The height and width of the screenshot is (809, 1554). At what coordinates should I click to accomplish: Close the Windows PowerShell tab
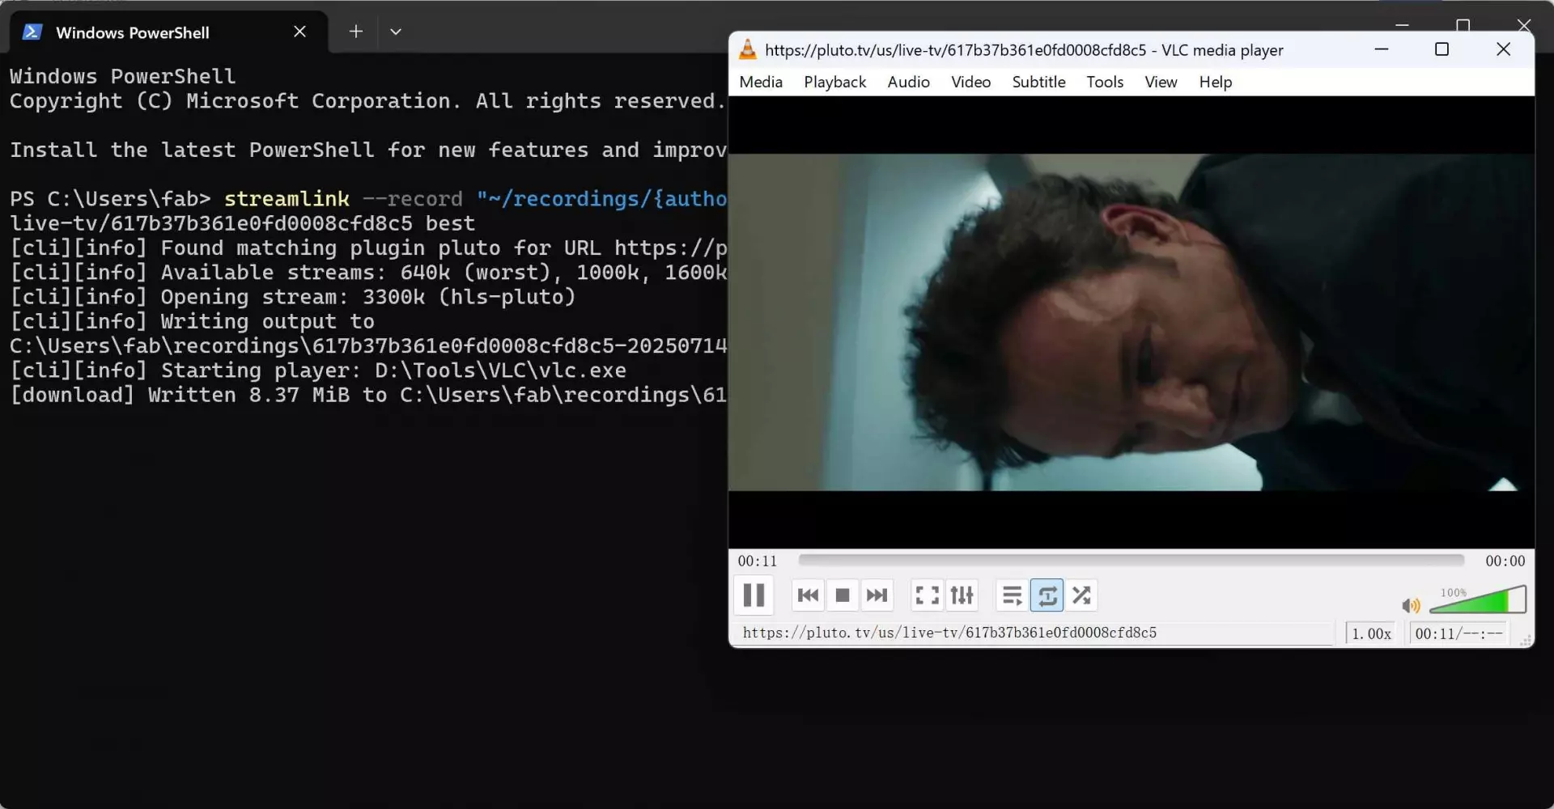coord(299,32)
